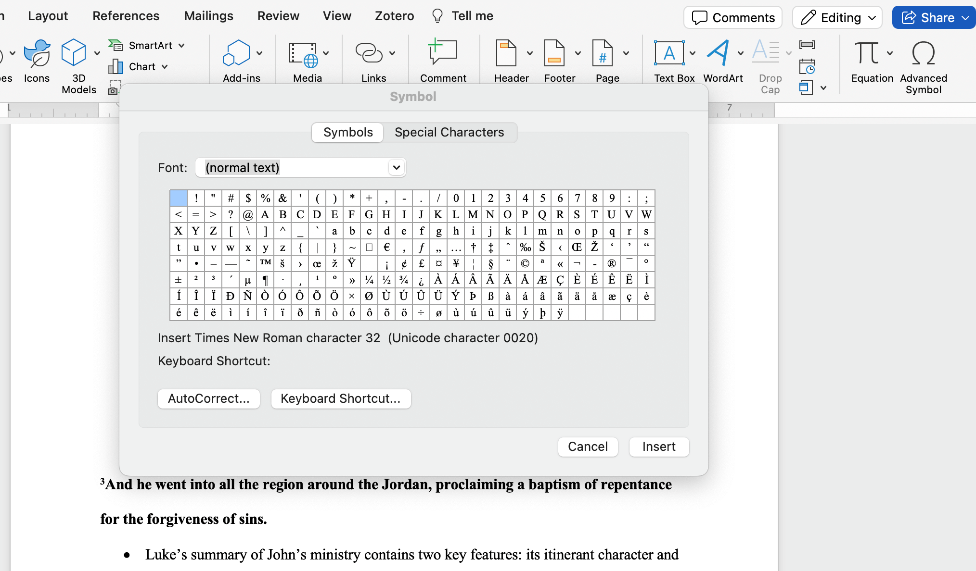Image resolution: width=976 pixels, height=571 pixels.
Task: Click the Header page icon
Action: point(506,53)
